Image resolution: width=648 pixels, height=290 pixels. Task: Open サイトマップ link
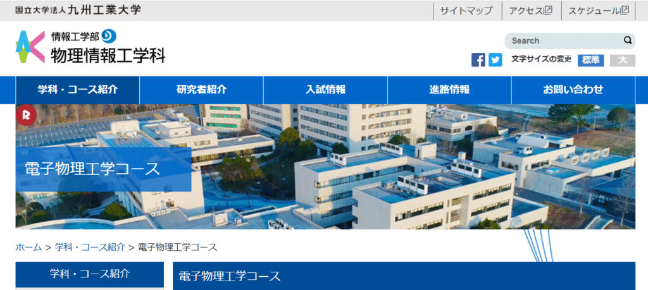tap(466, 11)
